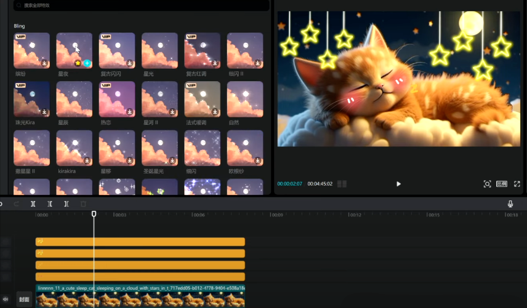Image resolution: width=527 pixels, height=308 pixels.
Task: Download the 星光 effect
Action: tap(172, 63)
